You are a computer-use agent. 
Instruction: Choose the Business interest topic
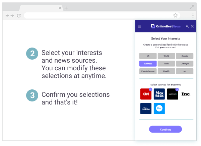[x=148, y=64]
